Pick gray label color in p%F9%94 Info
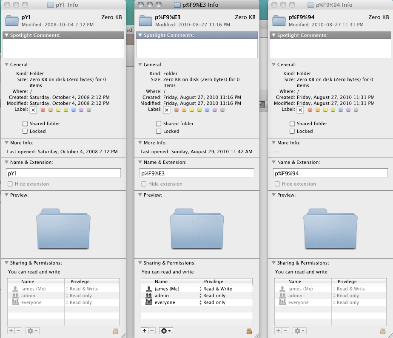 click(x=356, y=110)
